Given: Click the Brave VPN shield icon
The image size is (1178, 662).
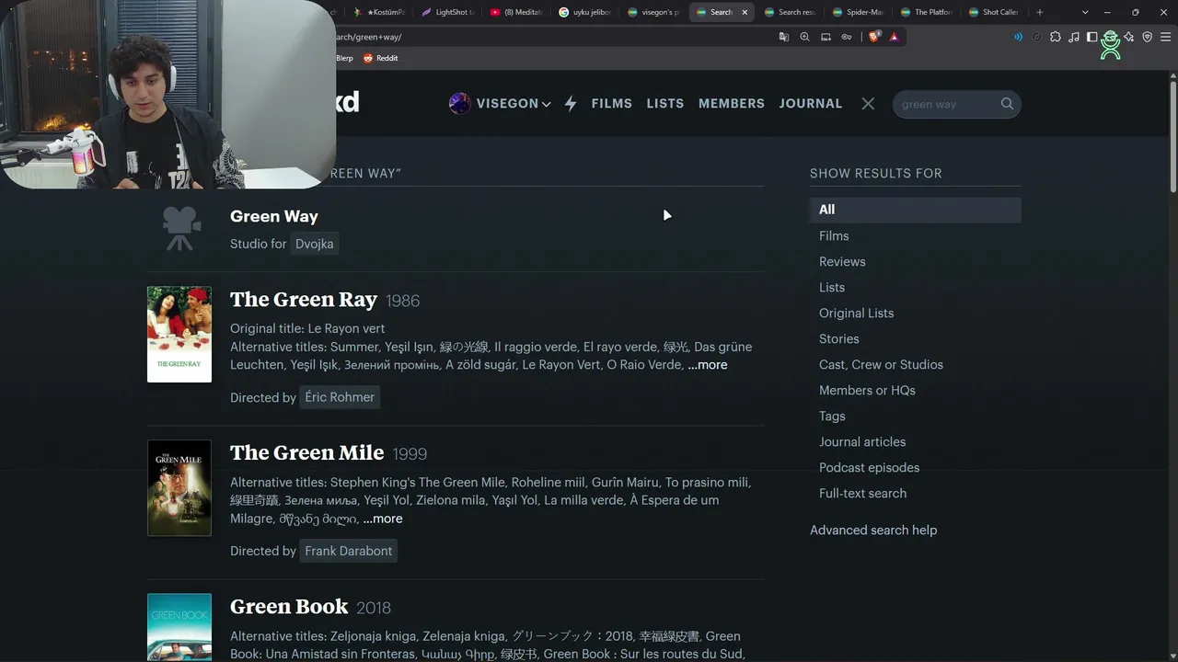Looking at the screenshot, I should 1147,37.
